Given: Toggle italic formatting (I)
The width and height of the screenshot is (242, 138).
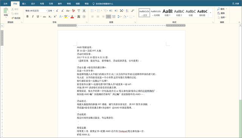Looking at the screenshot, I should click(x=33, y=16).
